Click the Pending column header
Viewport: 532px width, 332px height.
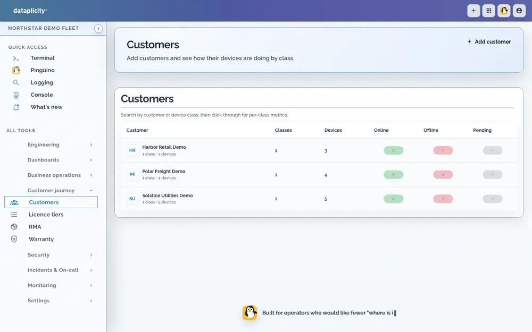482,130
